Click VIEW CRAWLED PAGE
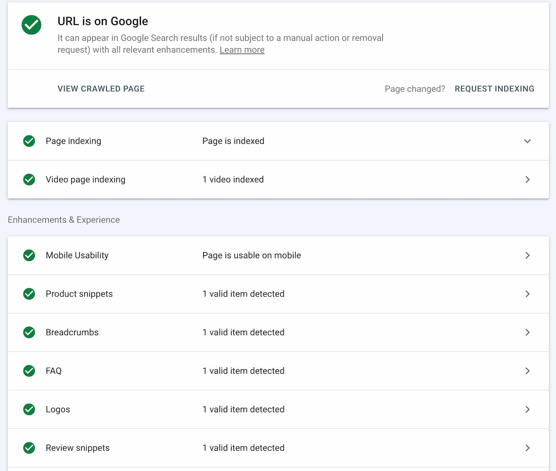 click(101, 88)
